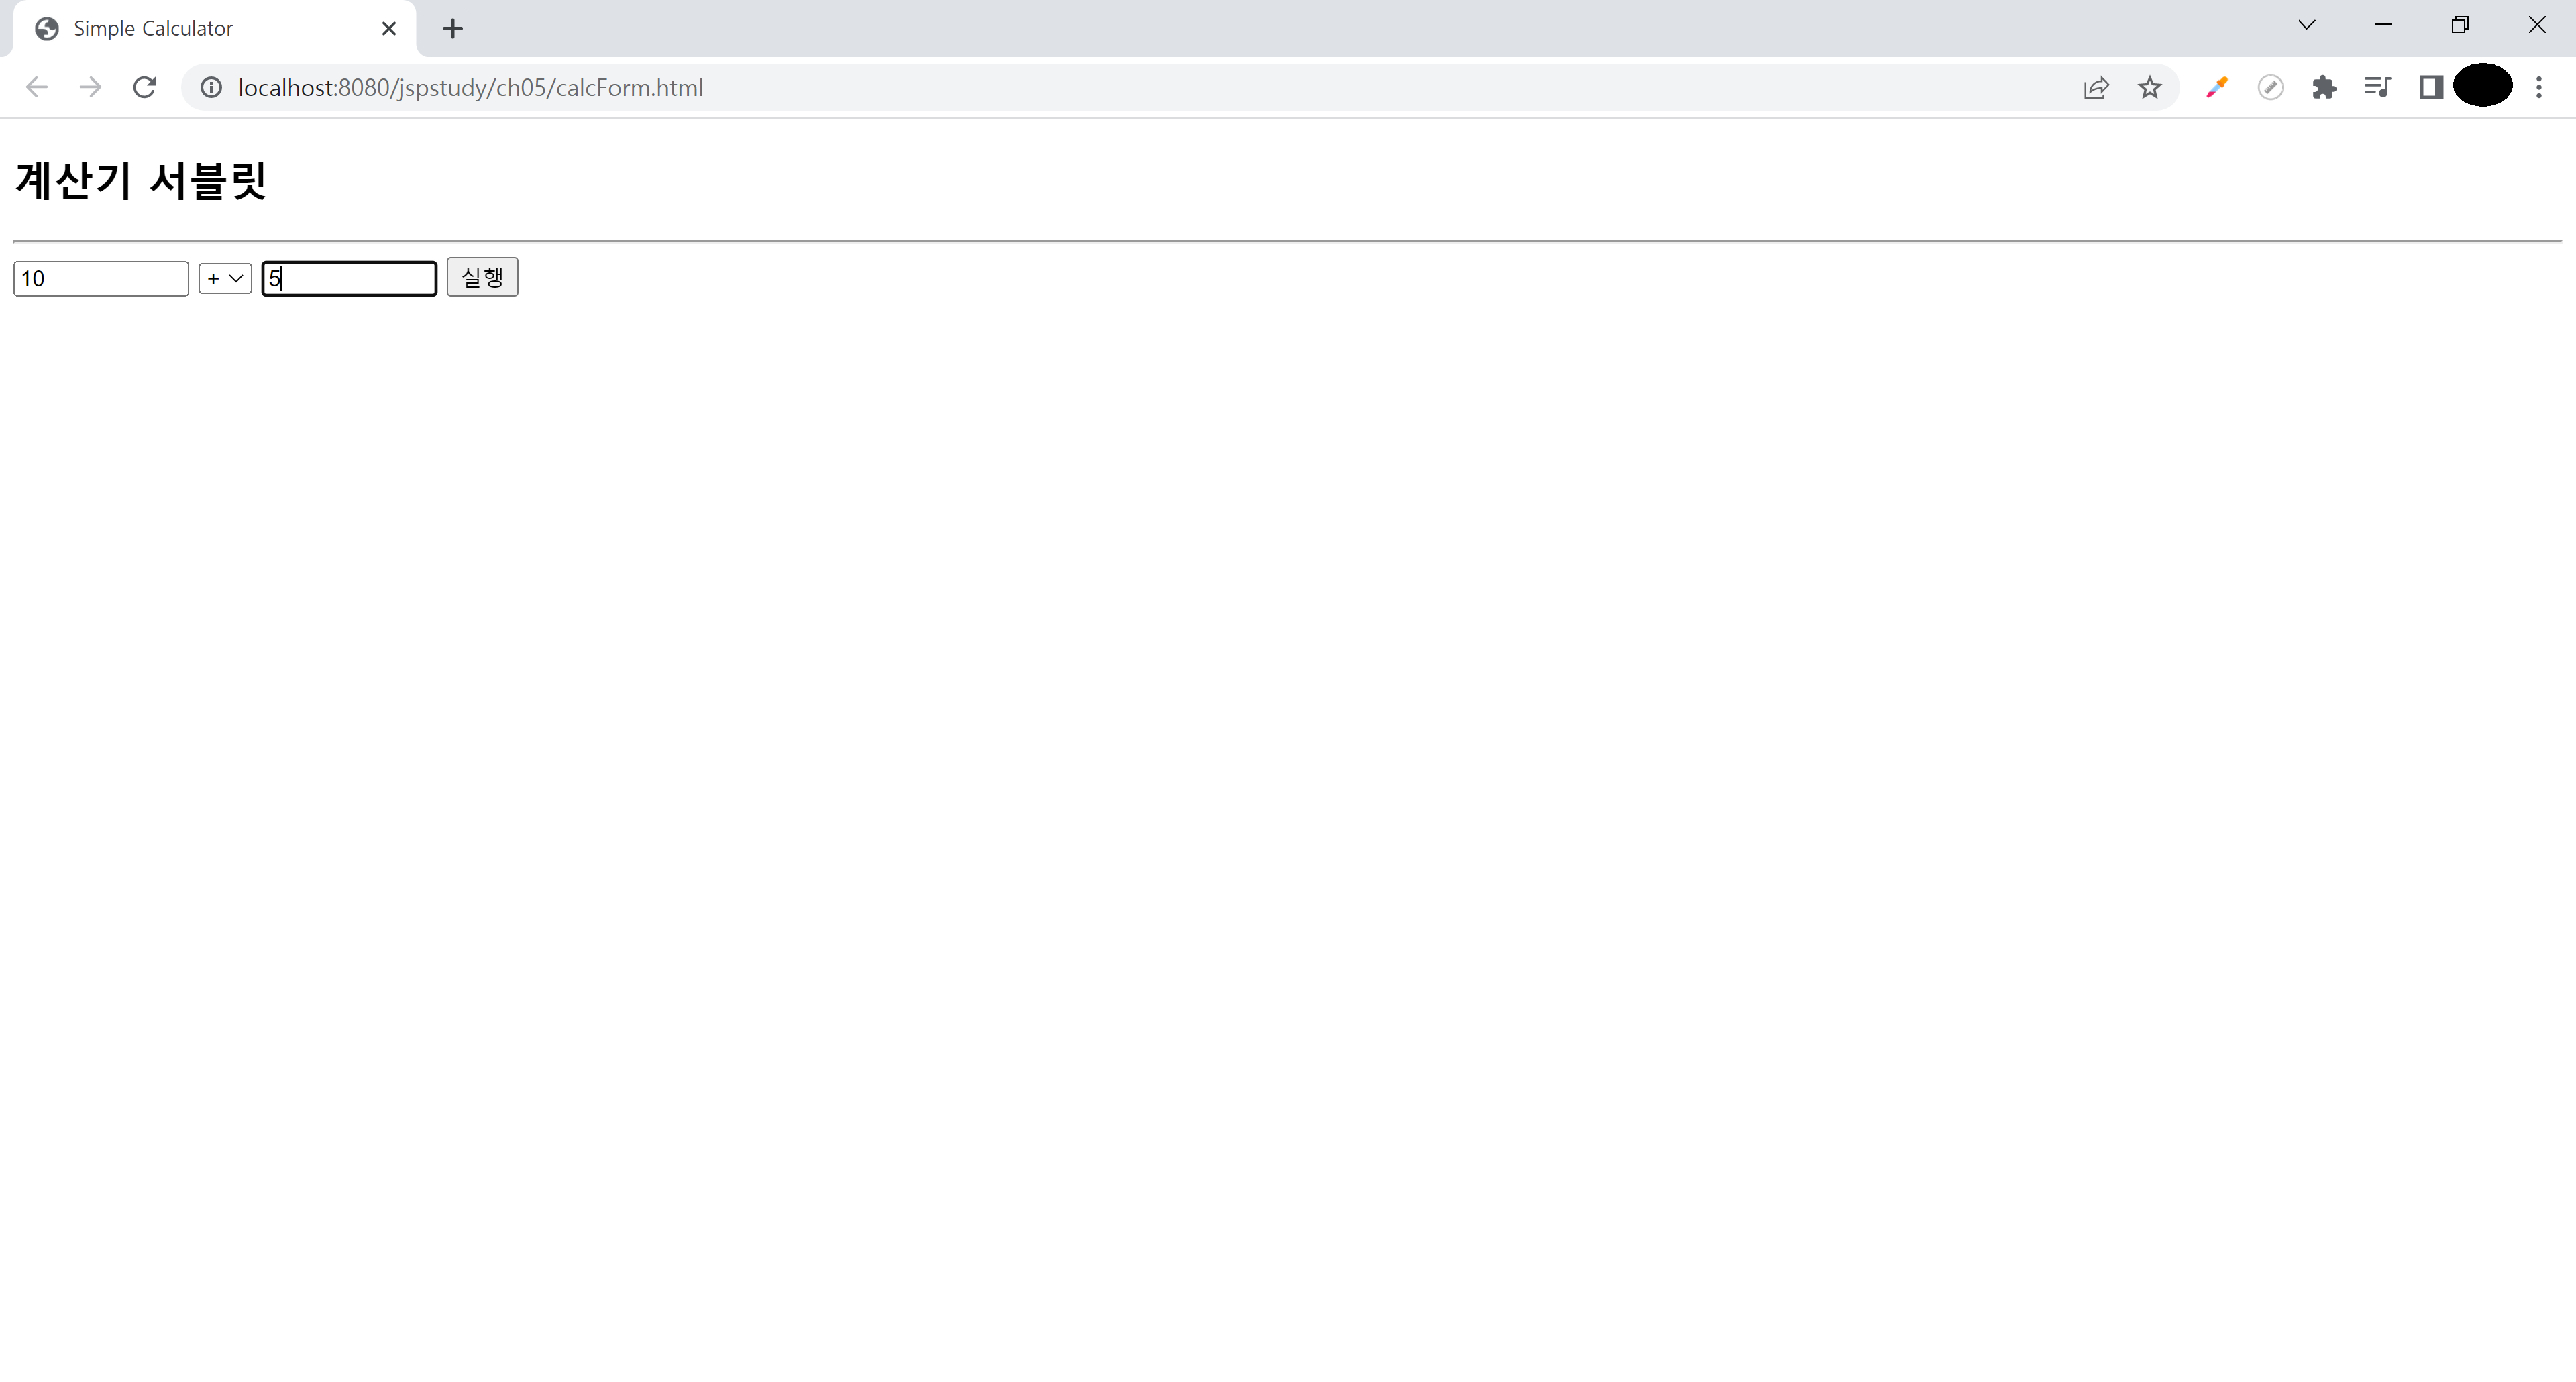Click the grey compass extension icon
The height and width of the screenshot is (1382, 2576).
2271,88
